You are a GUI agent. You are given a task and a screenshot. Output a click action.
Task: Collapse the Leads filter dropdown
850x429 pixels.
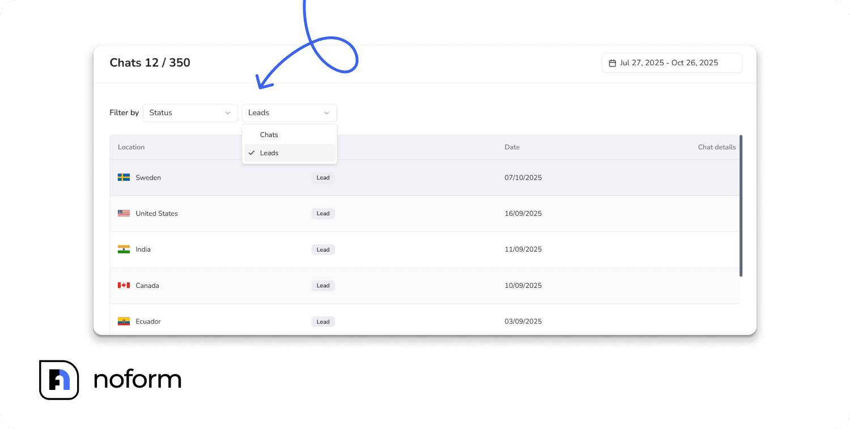coord(289,113)
